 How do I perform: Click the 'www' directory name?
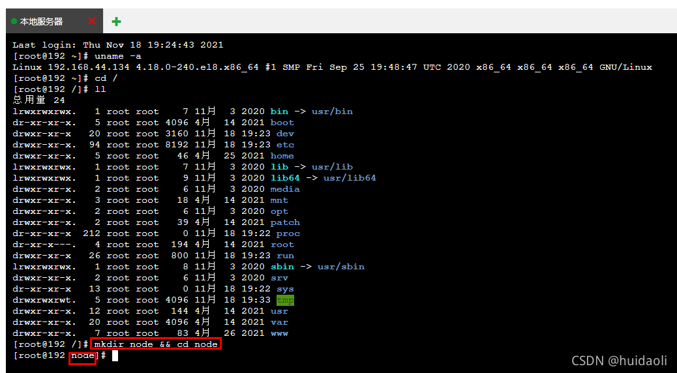tap(279, 333)
